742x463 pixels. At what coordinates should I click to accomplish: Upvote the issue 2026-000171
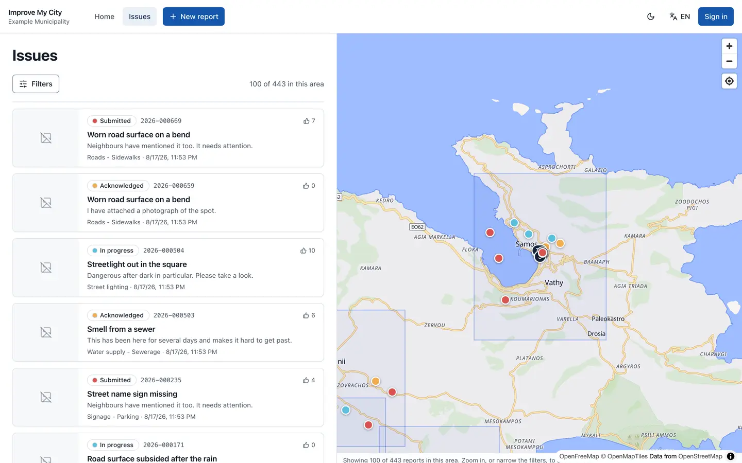point(309,445)
